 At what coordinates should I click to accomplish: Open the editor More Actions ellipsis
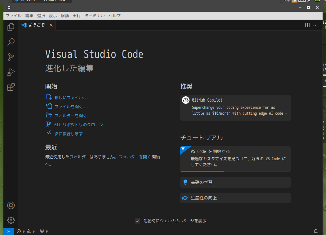(x=315, y=25)
